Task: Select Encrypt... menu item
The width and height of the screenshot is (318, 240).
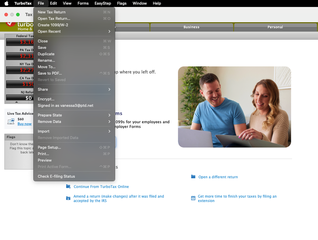Action: coord(74,99)
